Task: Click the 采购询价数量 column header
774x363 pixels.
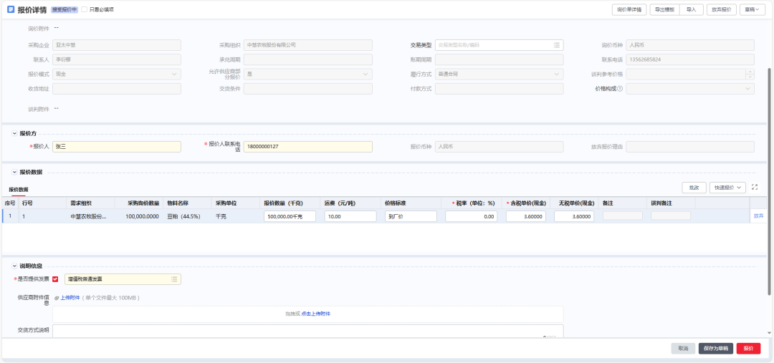Action: pos(139,203)
